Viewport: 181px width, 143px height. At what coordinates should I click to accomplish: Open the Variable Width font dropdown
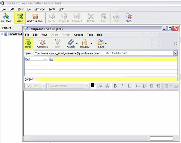69,86
